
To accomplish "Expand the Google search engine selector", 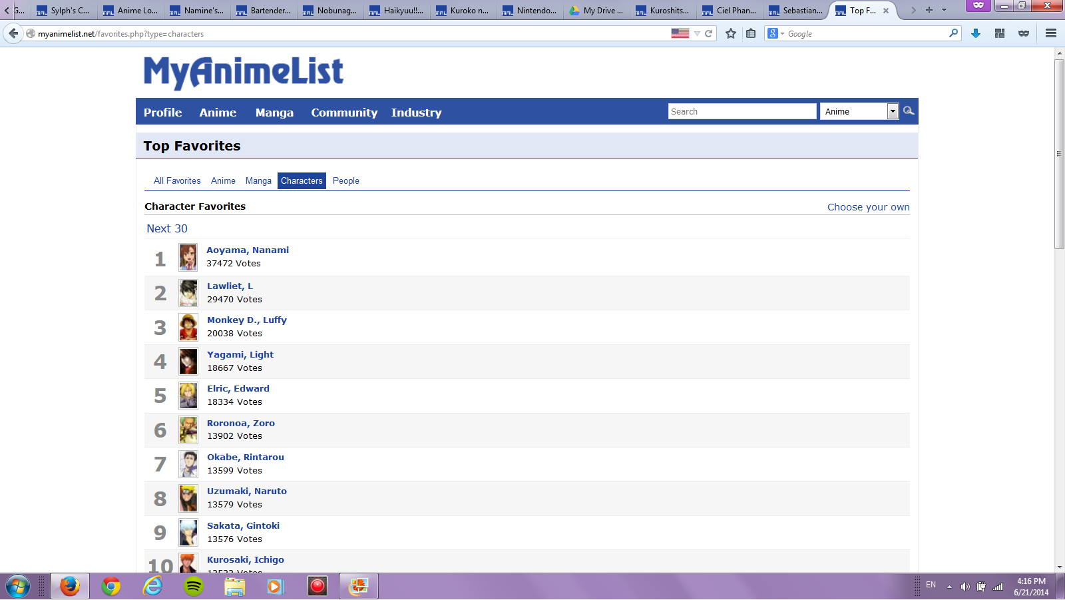I will point(775,33).
